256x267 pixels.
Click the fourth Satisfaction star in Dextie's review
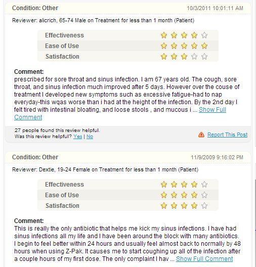pyautogui.click(x=194, y=205)
